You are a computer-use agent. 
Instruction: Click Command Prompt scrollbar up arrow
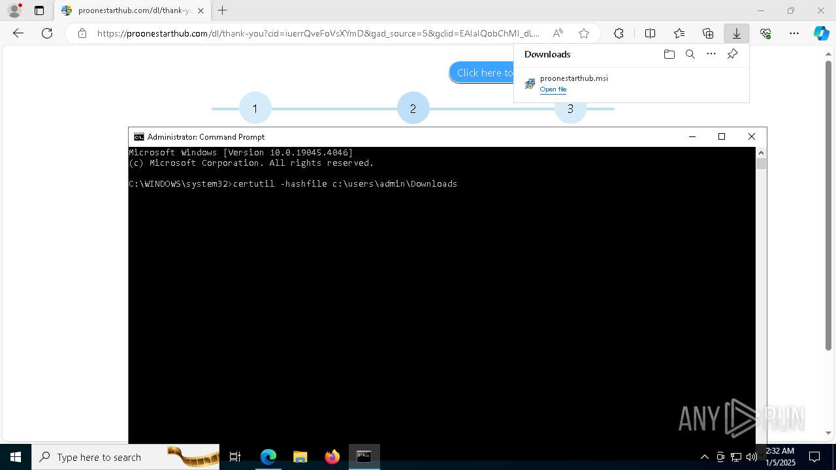coord(761,153)
